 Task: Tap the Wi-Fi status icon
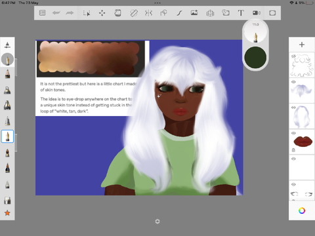click(291, 3)
